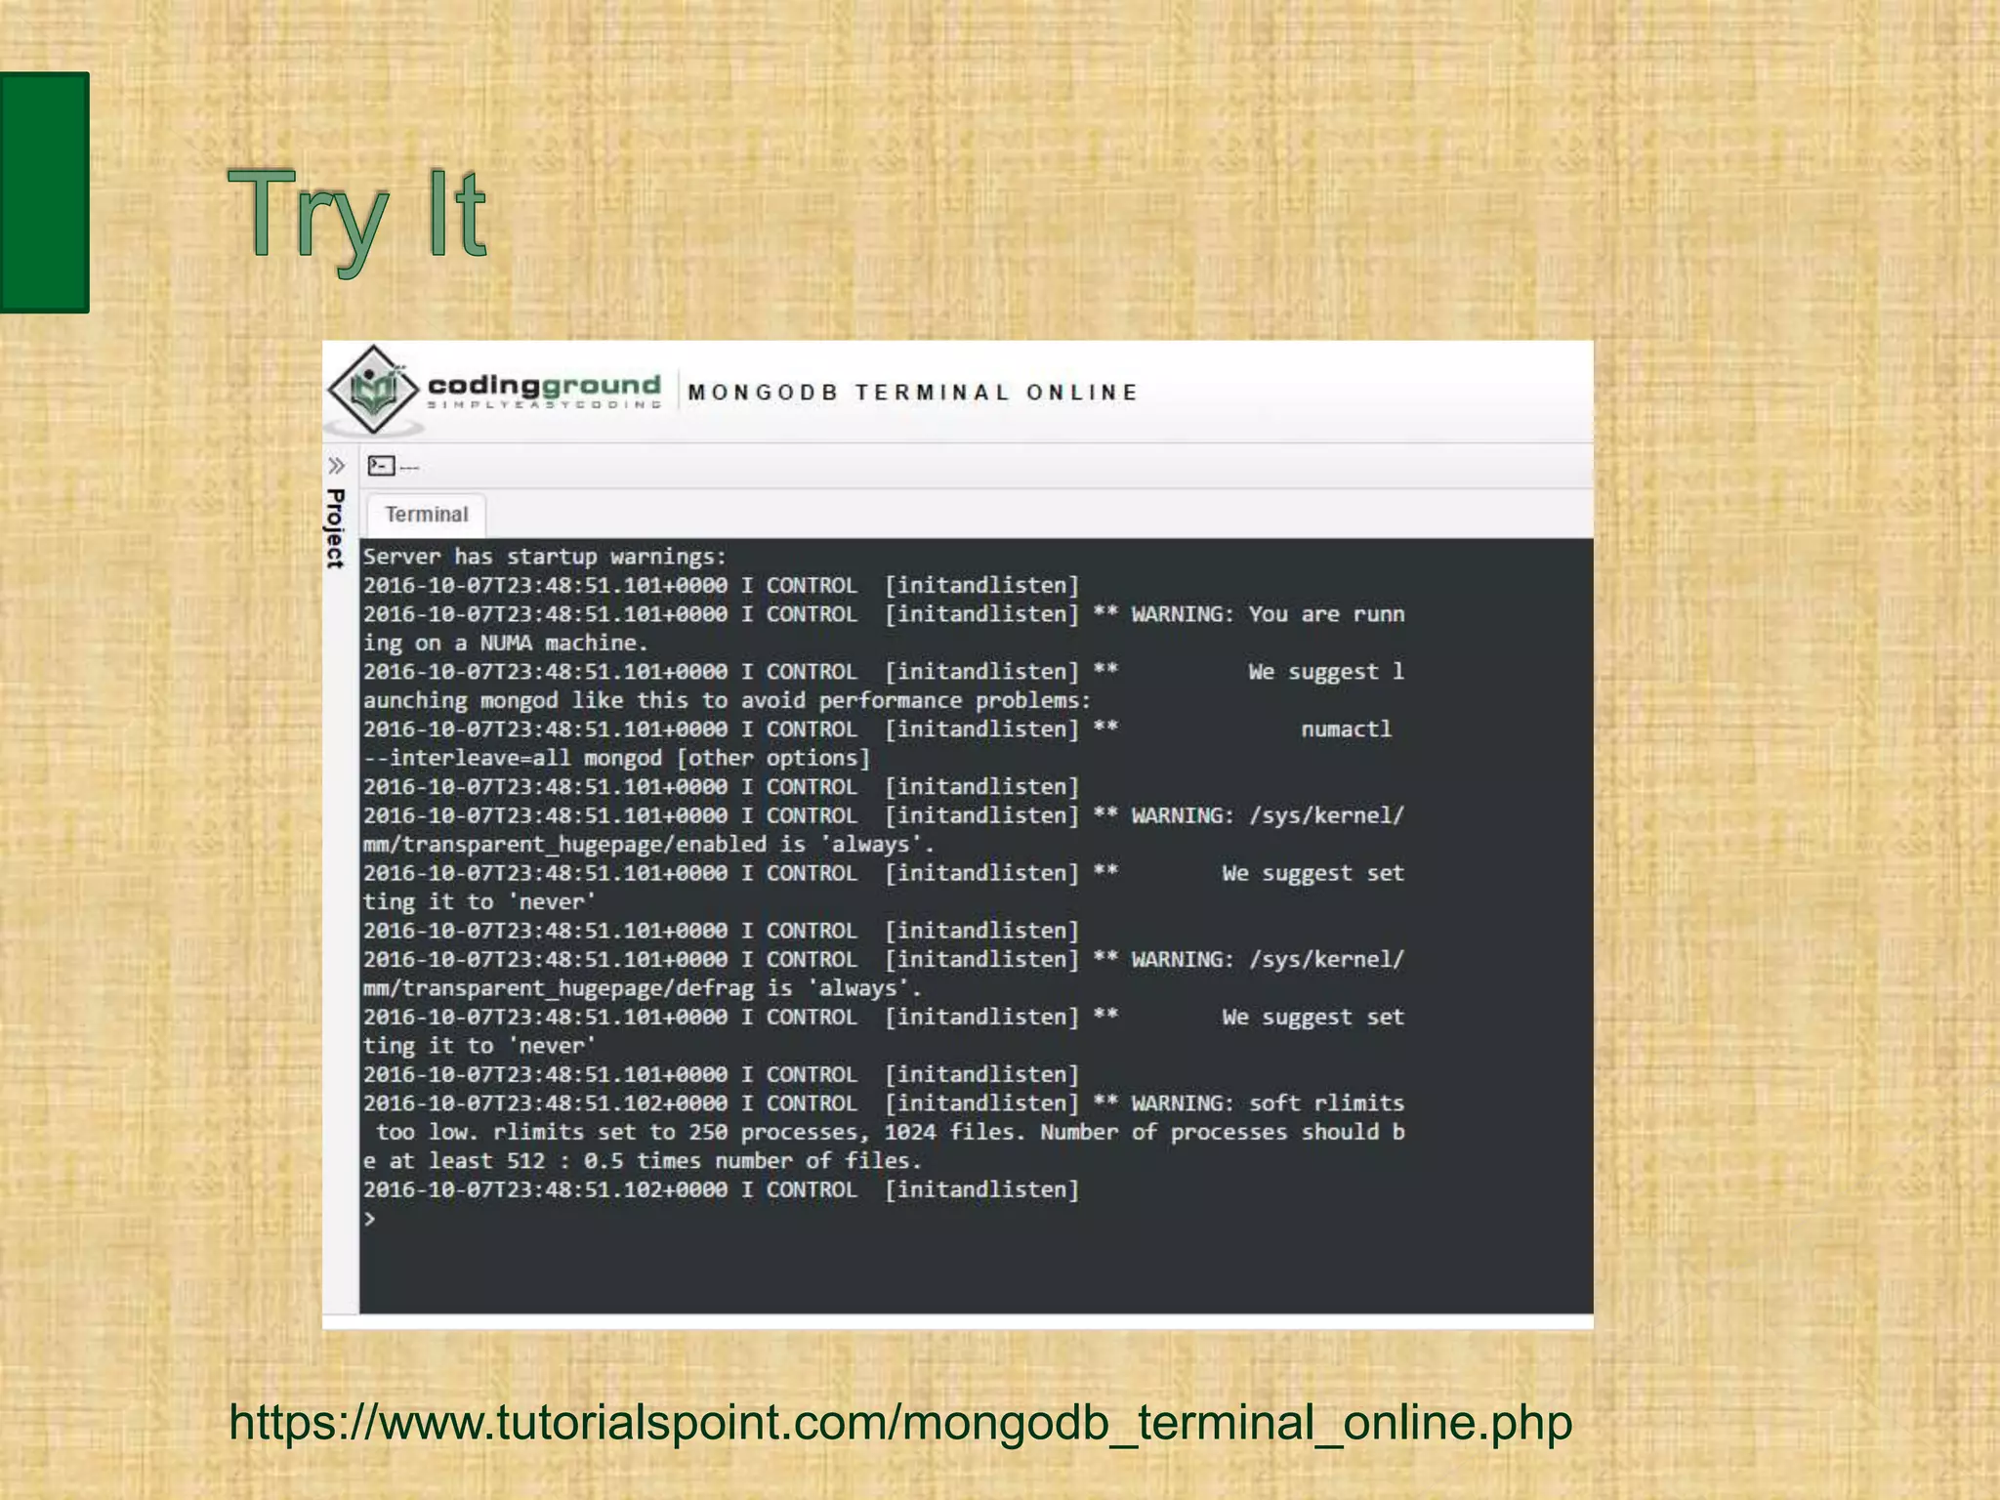Click the terminal prompt line
The image size is (2000, 1500).
pos(370,1218)
